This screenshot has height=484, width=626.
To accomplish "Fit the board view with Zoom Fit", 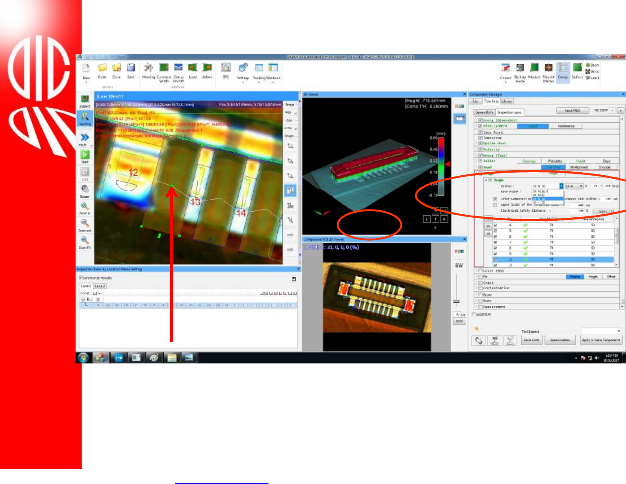I will pyautogui.click(x=85, y=242).
